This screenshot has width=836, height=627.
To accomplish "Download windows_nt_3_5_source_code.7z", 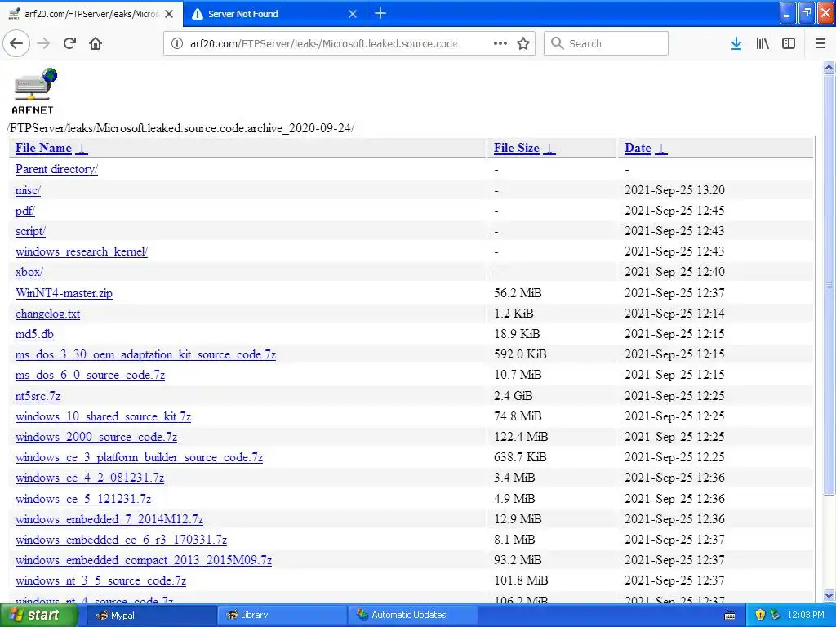I will (x=100, y=580).
